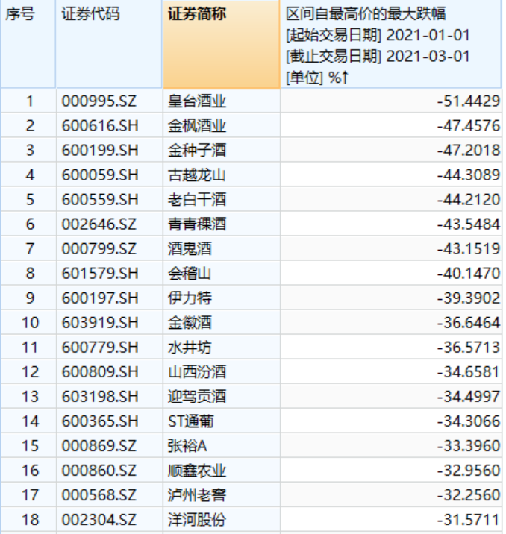This screenshot has height=534, width=506.
Task: Select stock code 000860.SZ
Action: pos(99,471)
